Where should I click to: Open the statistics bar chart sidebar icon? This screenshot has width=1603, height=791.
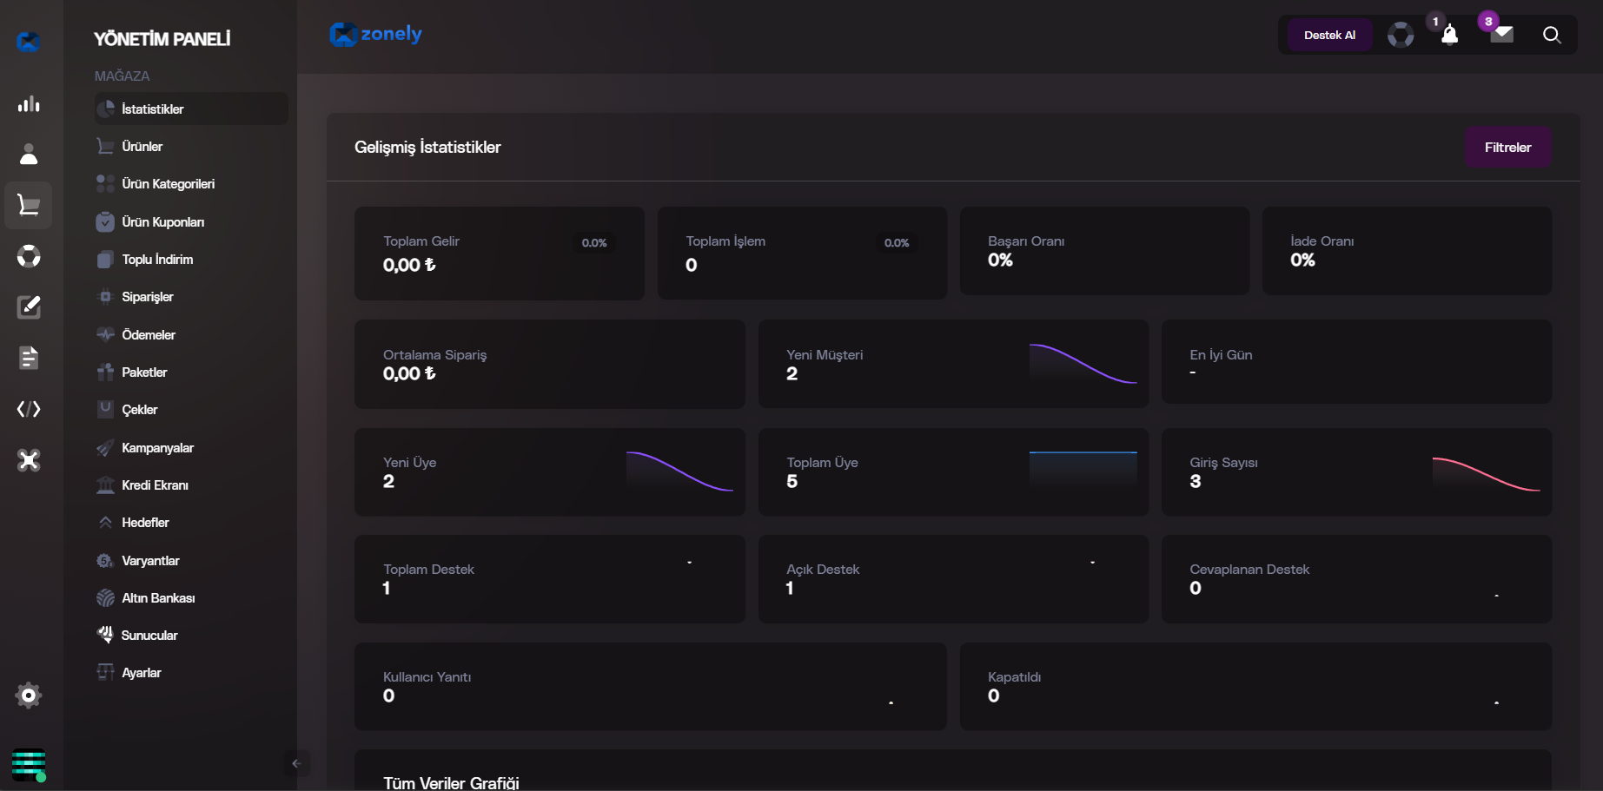coord(29,104)
